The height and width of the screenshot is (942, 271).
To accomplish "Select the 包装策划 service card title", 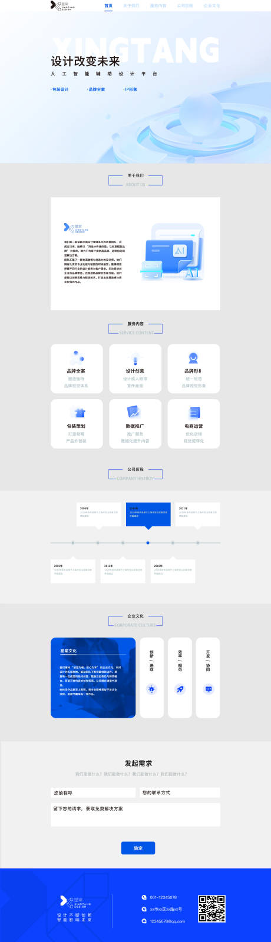I will click(x=76, y=426).
